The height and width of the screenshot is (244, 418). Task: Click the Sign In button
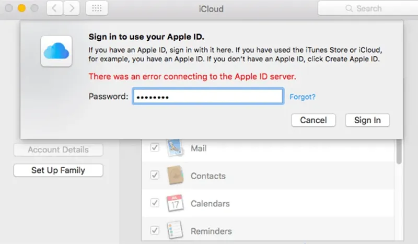(x=367, y=120)
